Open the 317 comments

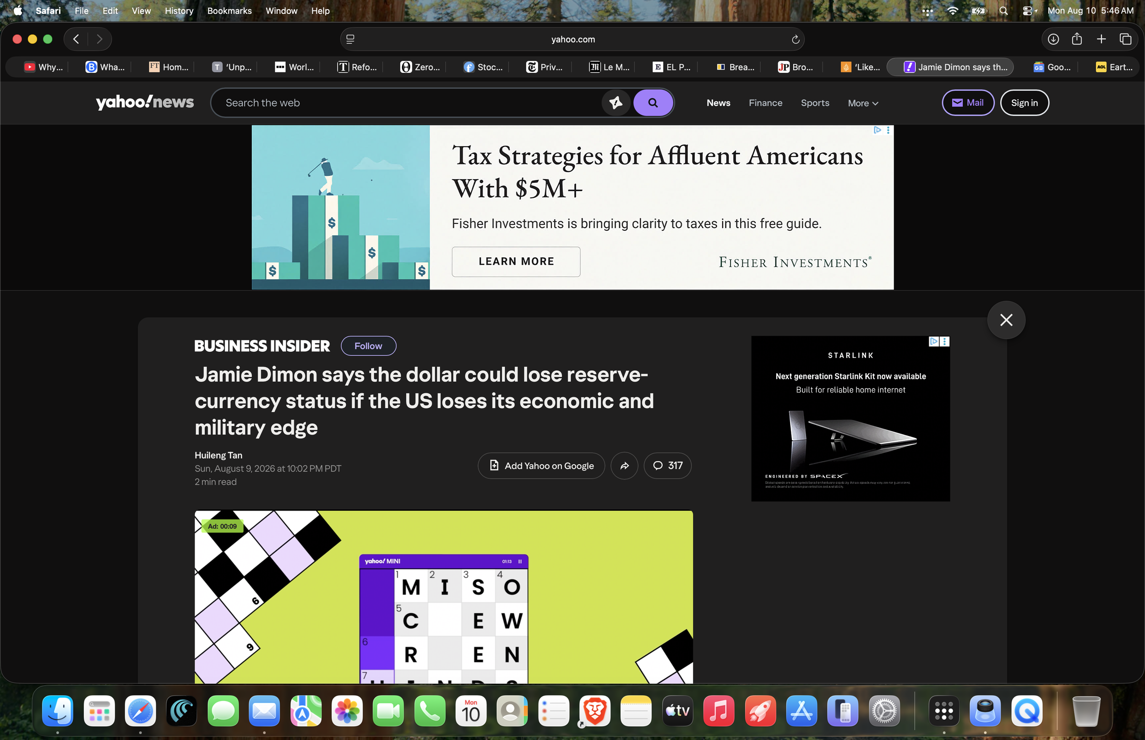(x=667, y=466)
